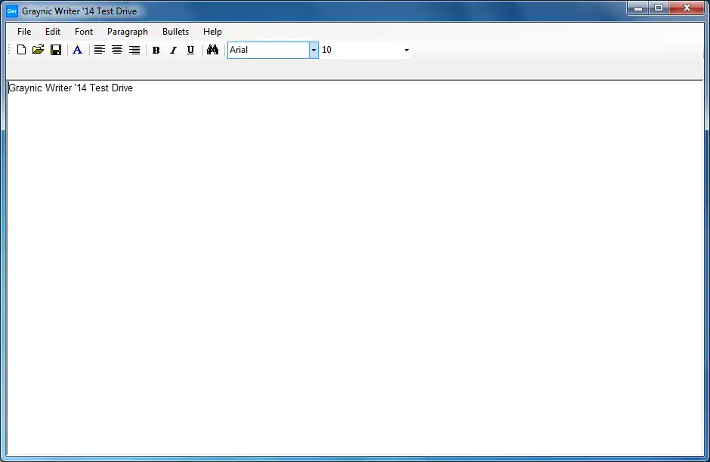The image size is (710, 462).
Task: Expand the Arial font name dropdown
Action: click(313, 51)
